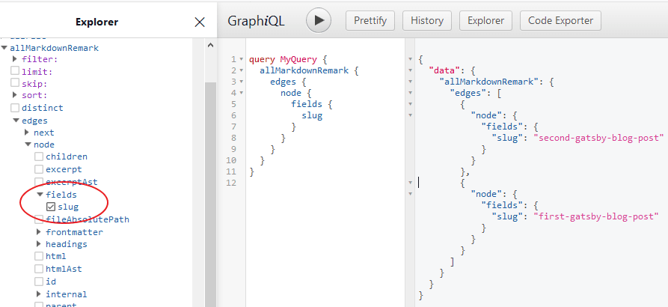Fold the query at line 1 arrow
This screenshot has height=307, width=668.
pyautogui.click(x=244, y=59)
